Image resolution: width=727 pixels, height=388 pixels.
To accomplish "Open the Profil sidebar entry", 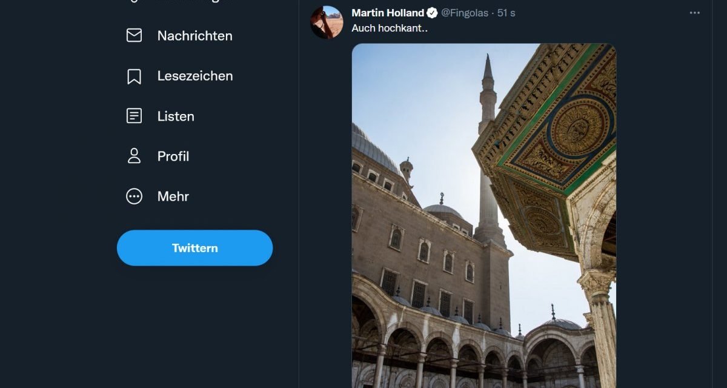I will click(x=173, y=156).
